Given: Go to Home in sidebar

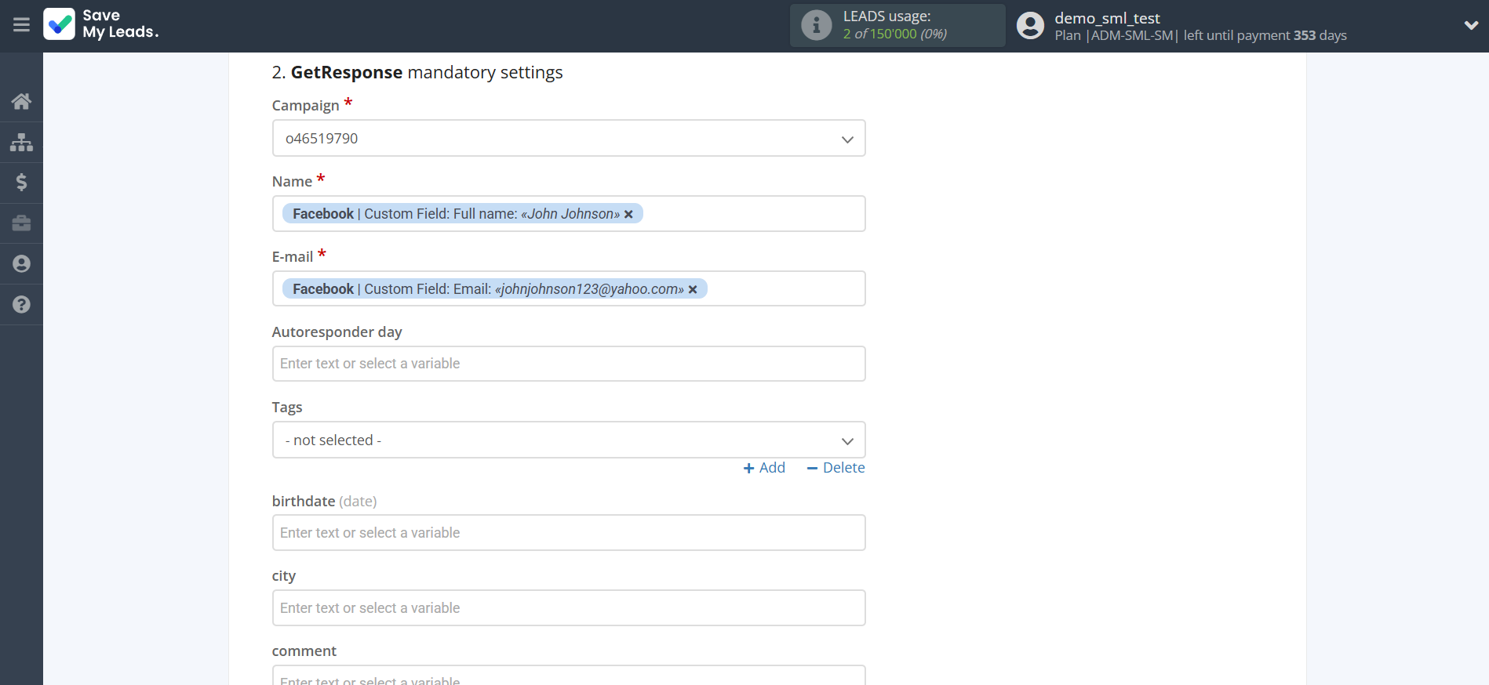Looking at the screenshot, I should pos(21,101).
